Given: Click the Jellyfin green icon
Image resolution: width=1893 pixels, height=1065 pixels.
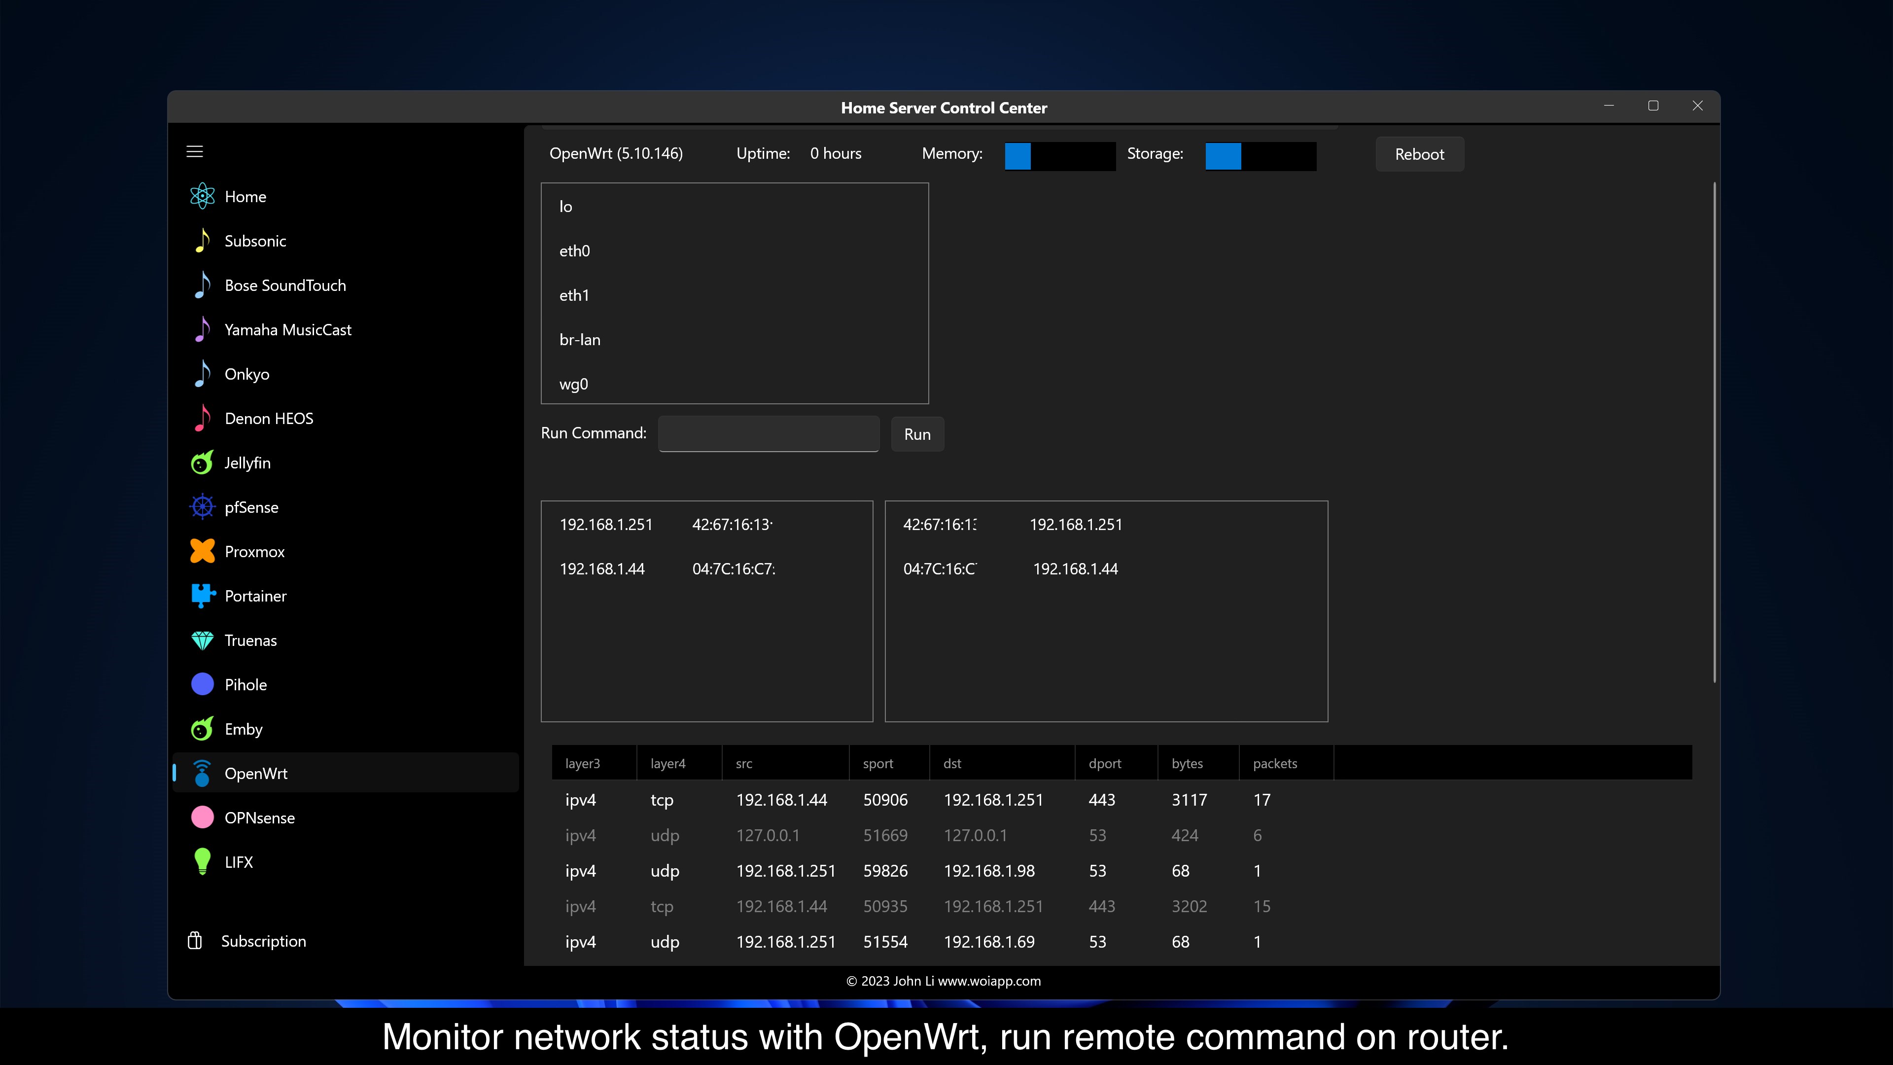Looking at the screenshot, I should click(x=202, y=463).
